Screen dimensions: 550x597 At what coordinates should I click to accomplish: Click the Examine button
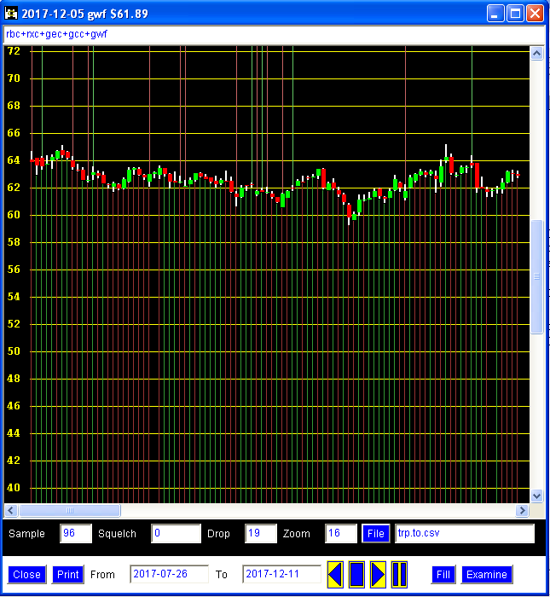[487, 575]
